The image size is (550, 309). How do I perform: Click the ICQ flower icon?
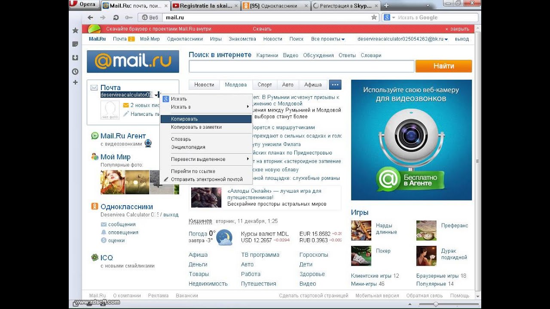click(95, 257)
